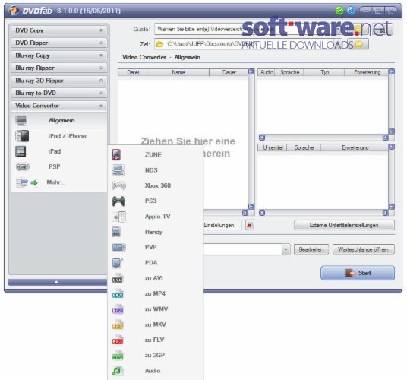Select the zu WMV format icon

tap(118, 309)
